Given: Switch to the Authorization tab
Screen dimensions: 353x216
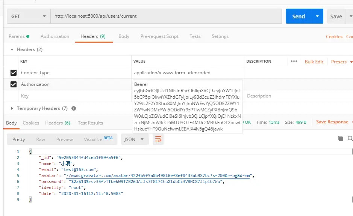Looking at the screenshot, I should point(55,36).
